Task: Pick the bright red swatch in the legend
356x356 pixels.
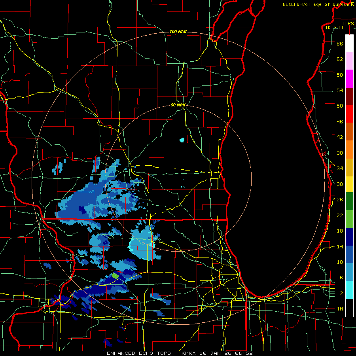Action: pyautogui.click(x=349, y=114)
